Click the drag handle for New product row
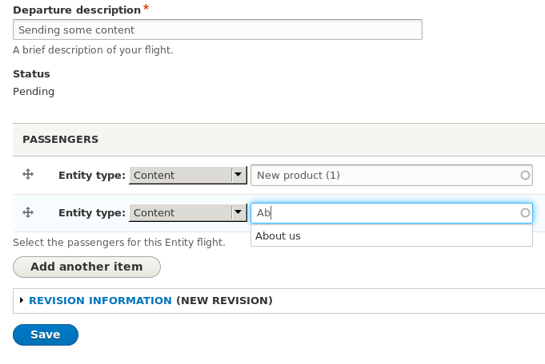The image size is (545, 364). click(28, 174)
